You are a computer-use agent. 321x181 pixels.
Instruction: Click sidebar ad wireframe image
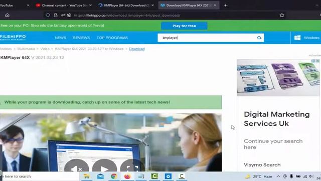[x=278, y=78]
